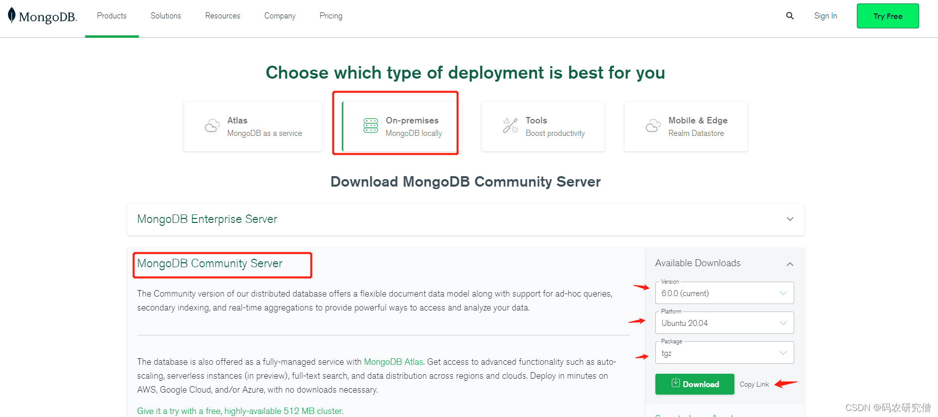Image resolution: width=938 pixels, height=417 pixels.
Task: Open the Package dropdown showing tgz
Action: pos(725,353)
